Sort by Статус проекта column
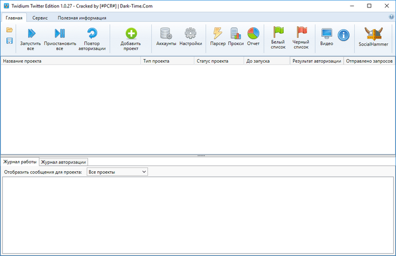This screenshot has width=396, height=256. [219, 61]
